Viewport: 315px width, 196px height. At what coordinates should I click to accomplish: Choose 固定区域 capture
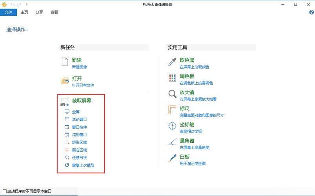(79, 150)
